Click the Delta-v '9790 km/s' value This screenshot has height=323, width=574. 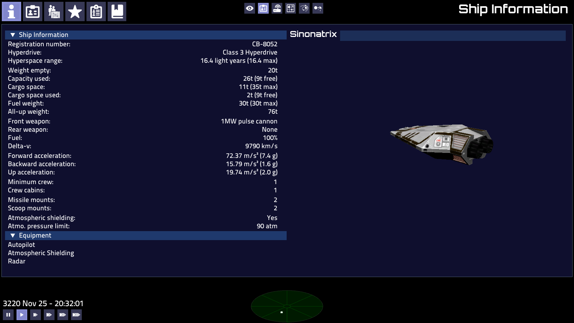tap(262, 146)
